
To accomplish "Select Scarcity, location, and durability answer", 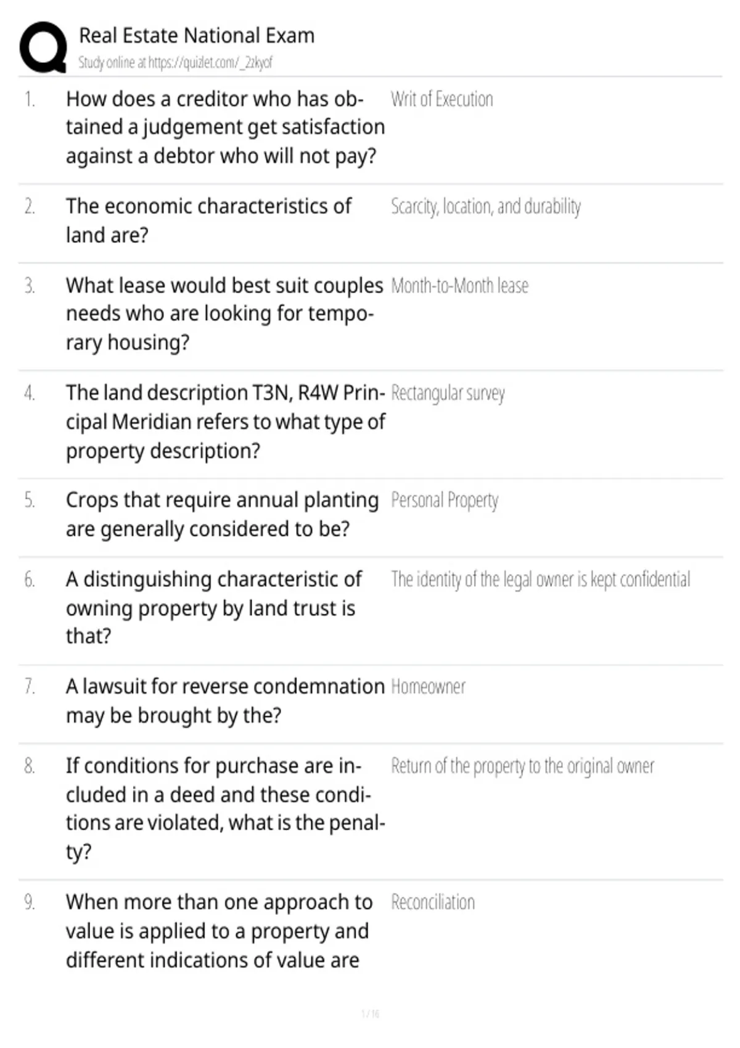I will click(x=486, y=207).
